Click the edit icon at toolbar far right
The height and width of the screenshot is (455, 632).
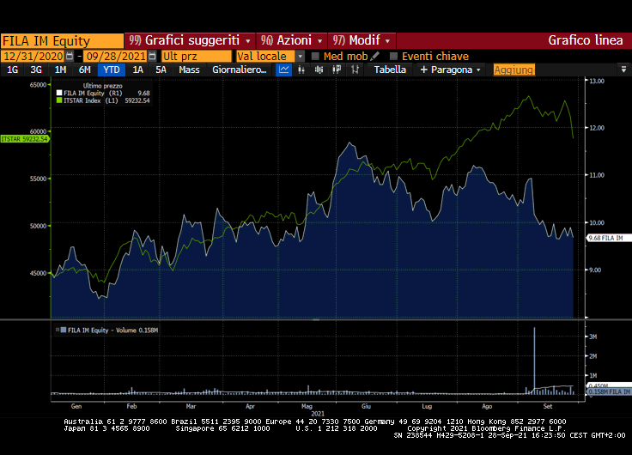coord(623,70)
